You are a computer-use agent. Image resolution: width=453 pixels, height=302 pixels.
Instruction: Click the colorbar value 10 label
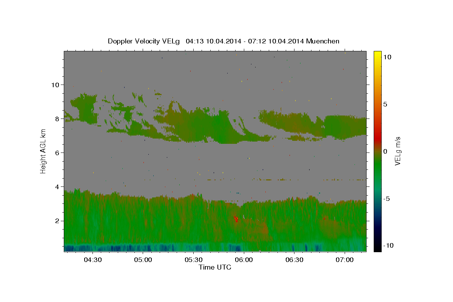click(387, 57)
